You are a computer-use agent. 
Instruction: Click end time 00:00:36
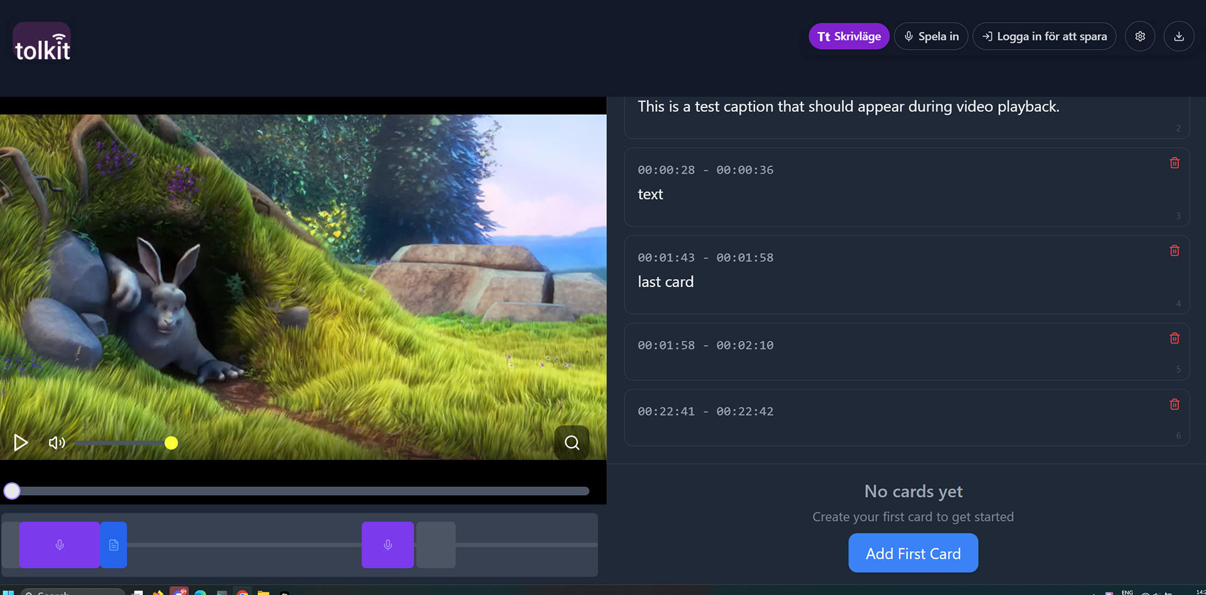click(x=745, y=170)
